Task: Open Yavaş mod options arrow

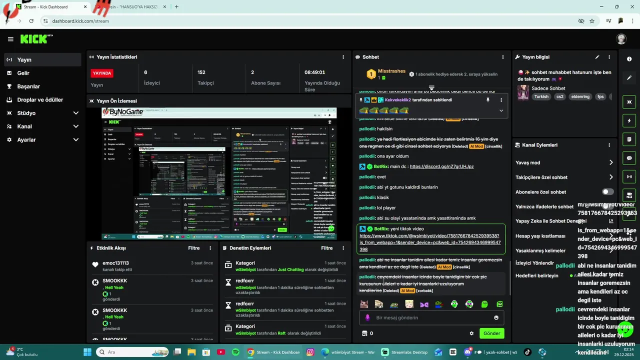Action: [611, 162]
